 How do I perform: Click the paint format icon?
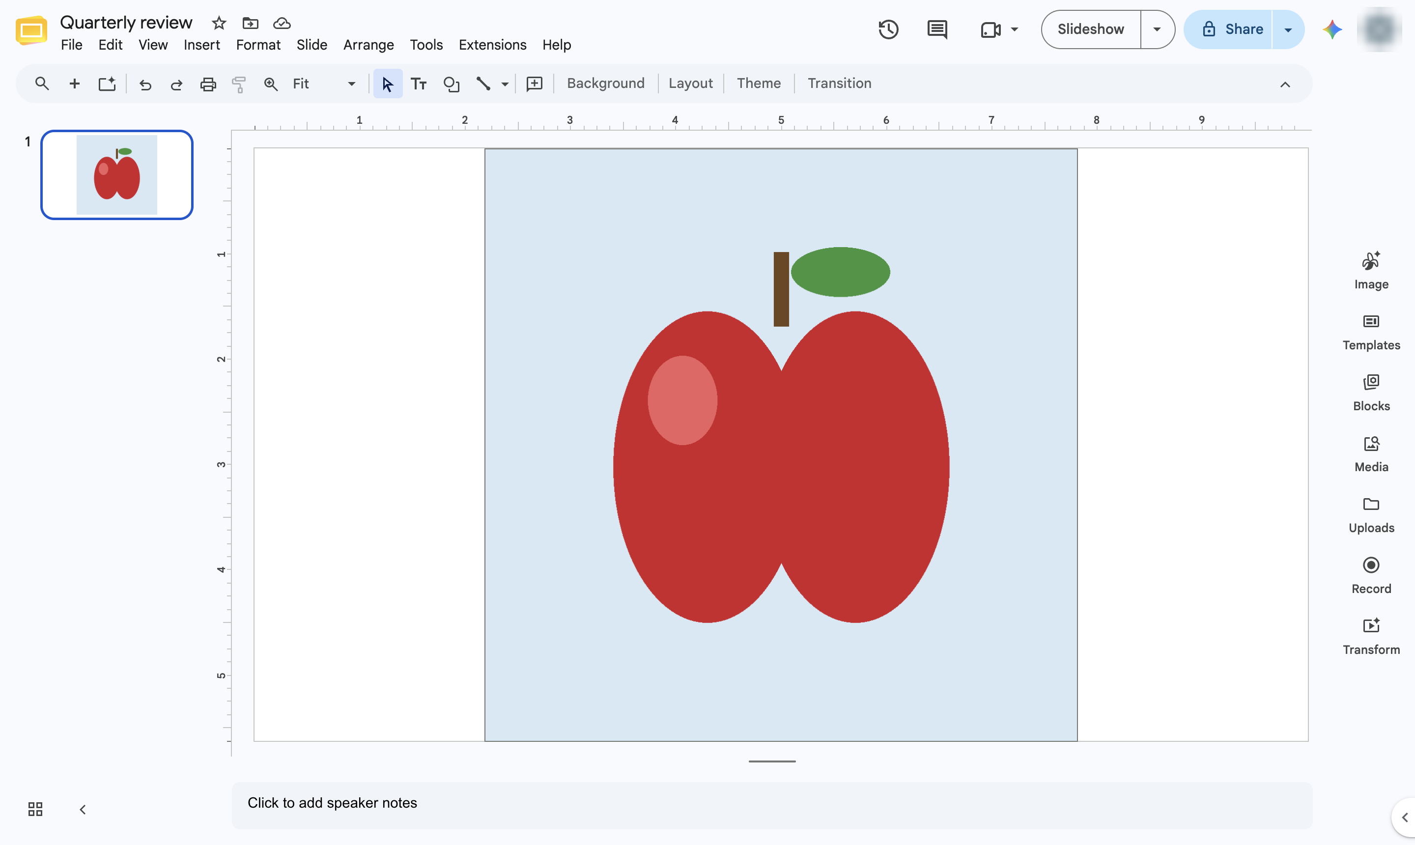(239, 84)
